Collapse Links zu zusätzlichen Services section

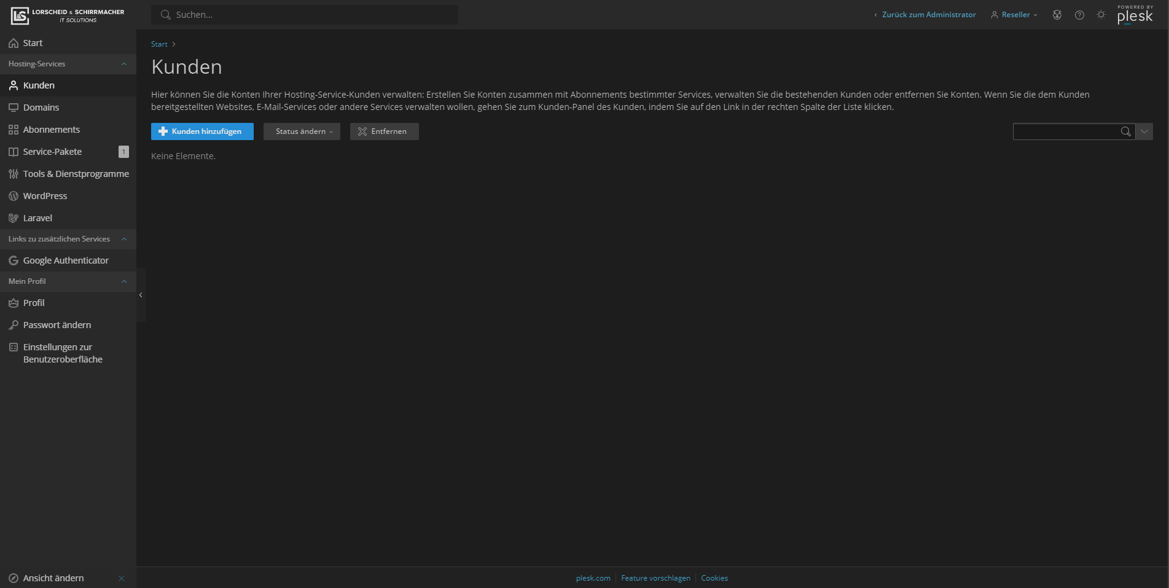coord(124,239)
